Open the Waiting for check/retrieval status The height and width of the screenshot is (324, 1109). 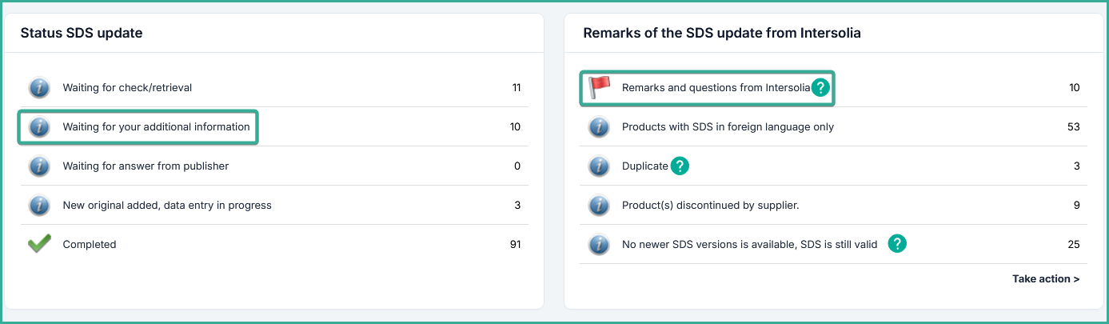[x=127, y=88]
